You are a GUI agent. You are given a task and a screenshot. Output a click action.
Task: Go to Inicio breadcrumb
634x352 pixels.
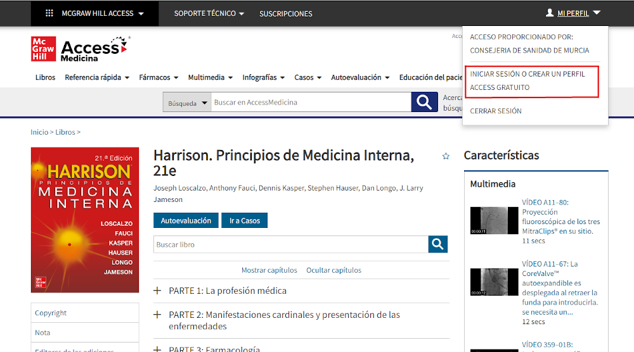tap(39, 132)
